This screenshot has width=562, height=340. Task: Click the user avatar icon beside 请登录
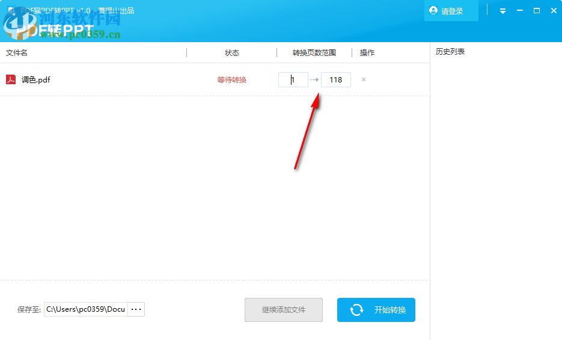click(x=433, y=11)
